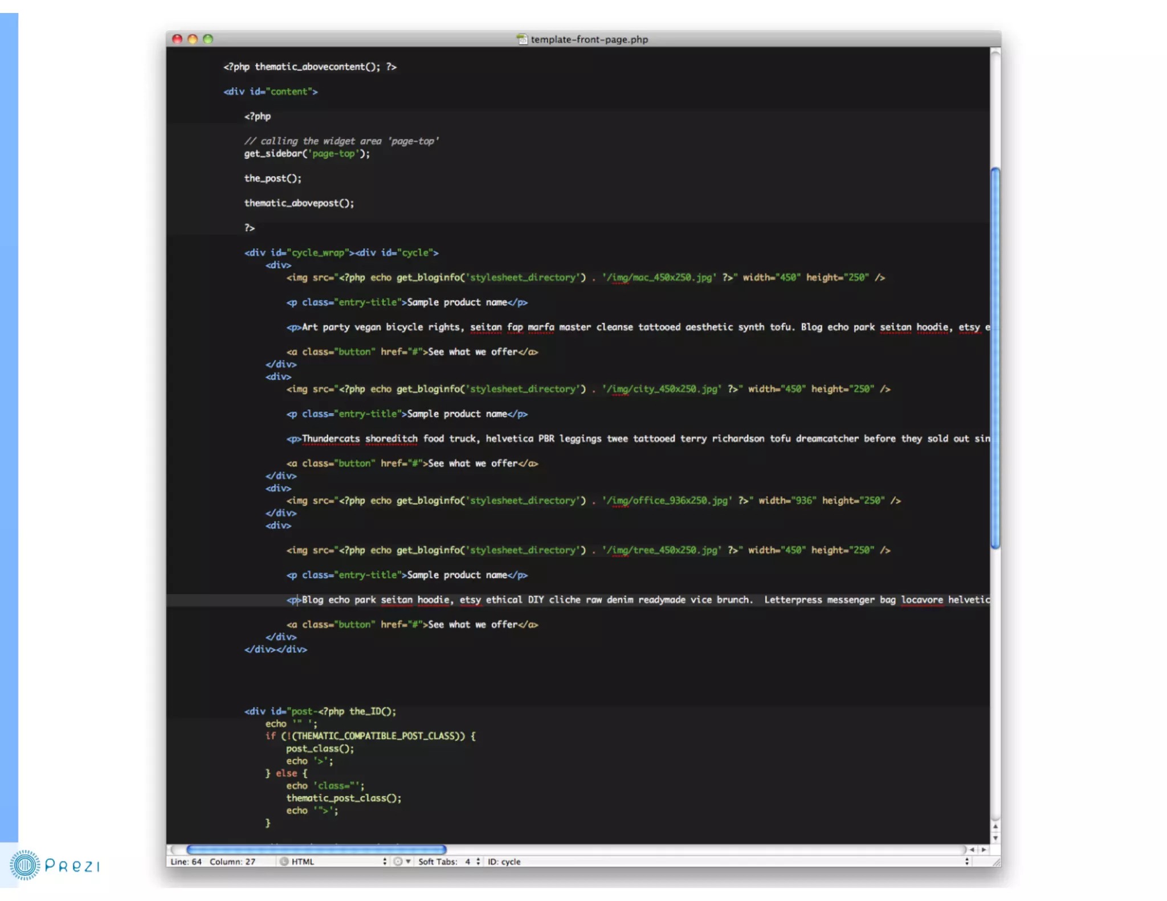Screen dimensions: 1167x901
Task: Click the img line with mac_450x250.jpg
Action: coord(585,277)
